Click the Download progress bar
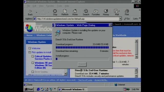Screen dimensions: 164x92 point(82,48)
